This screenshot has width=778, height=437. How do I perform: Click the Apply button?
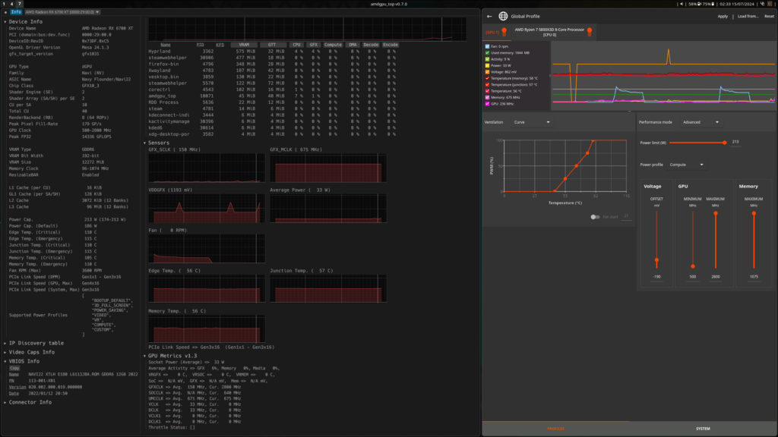click(x=723, y=17)
